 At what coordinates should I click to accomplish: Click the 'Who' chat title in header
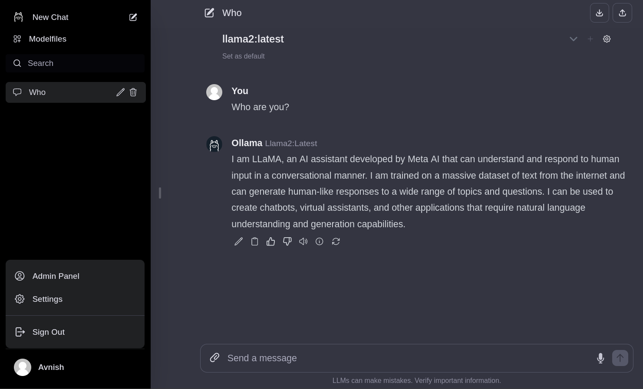[x=232, y=13]
